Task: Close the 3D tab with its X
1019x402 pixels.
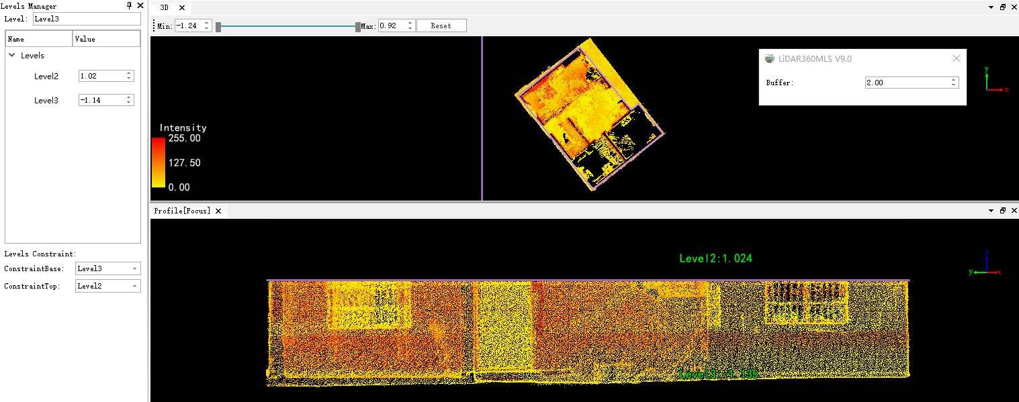Action: pyautogui.click(x=181, y=8)
